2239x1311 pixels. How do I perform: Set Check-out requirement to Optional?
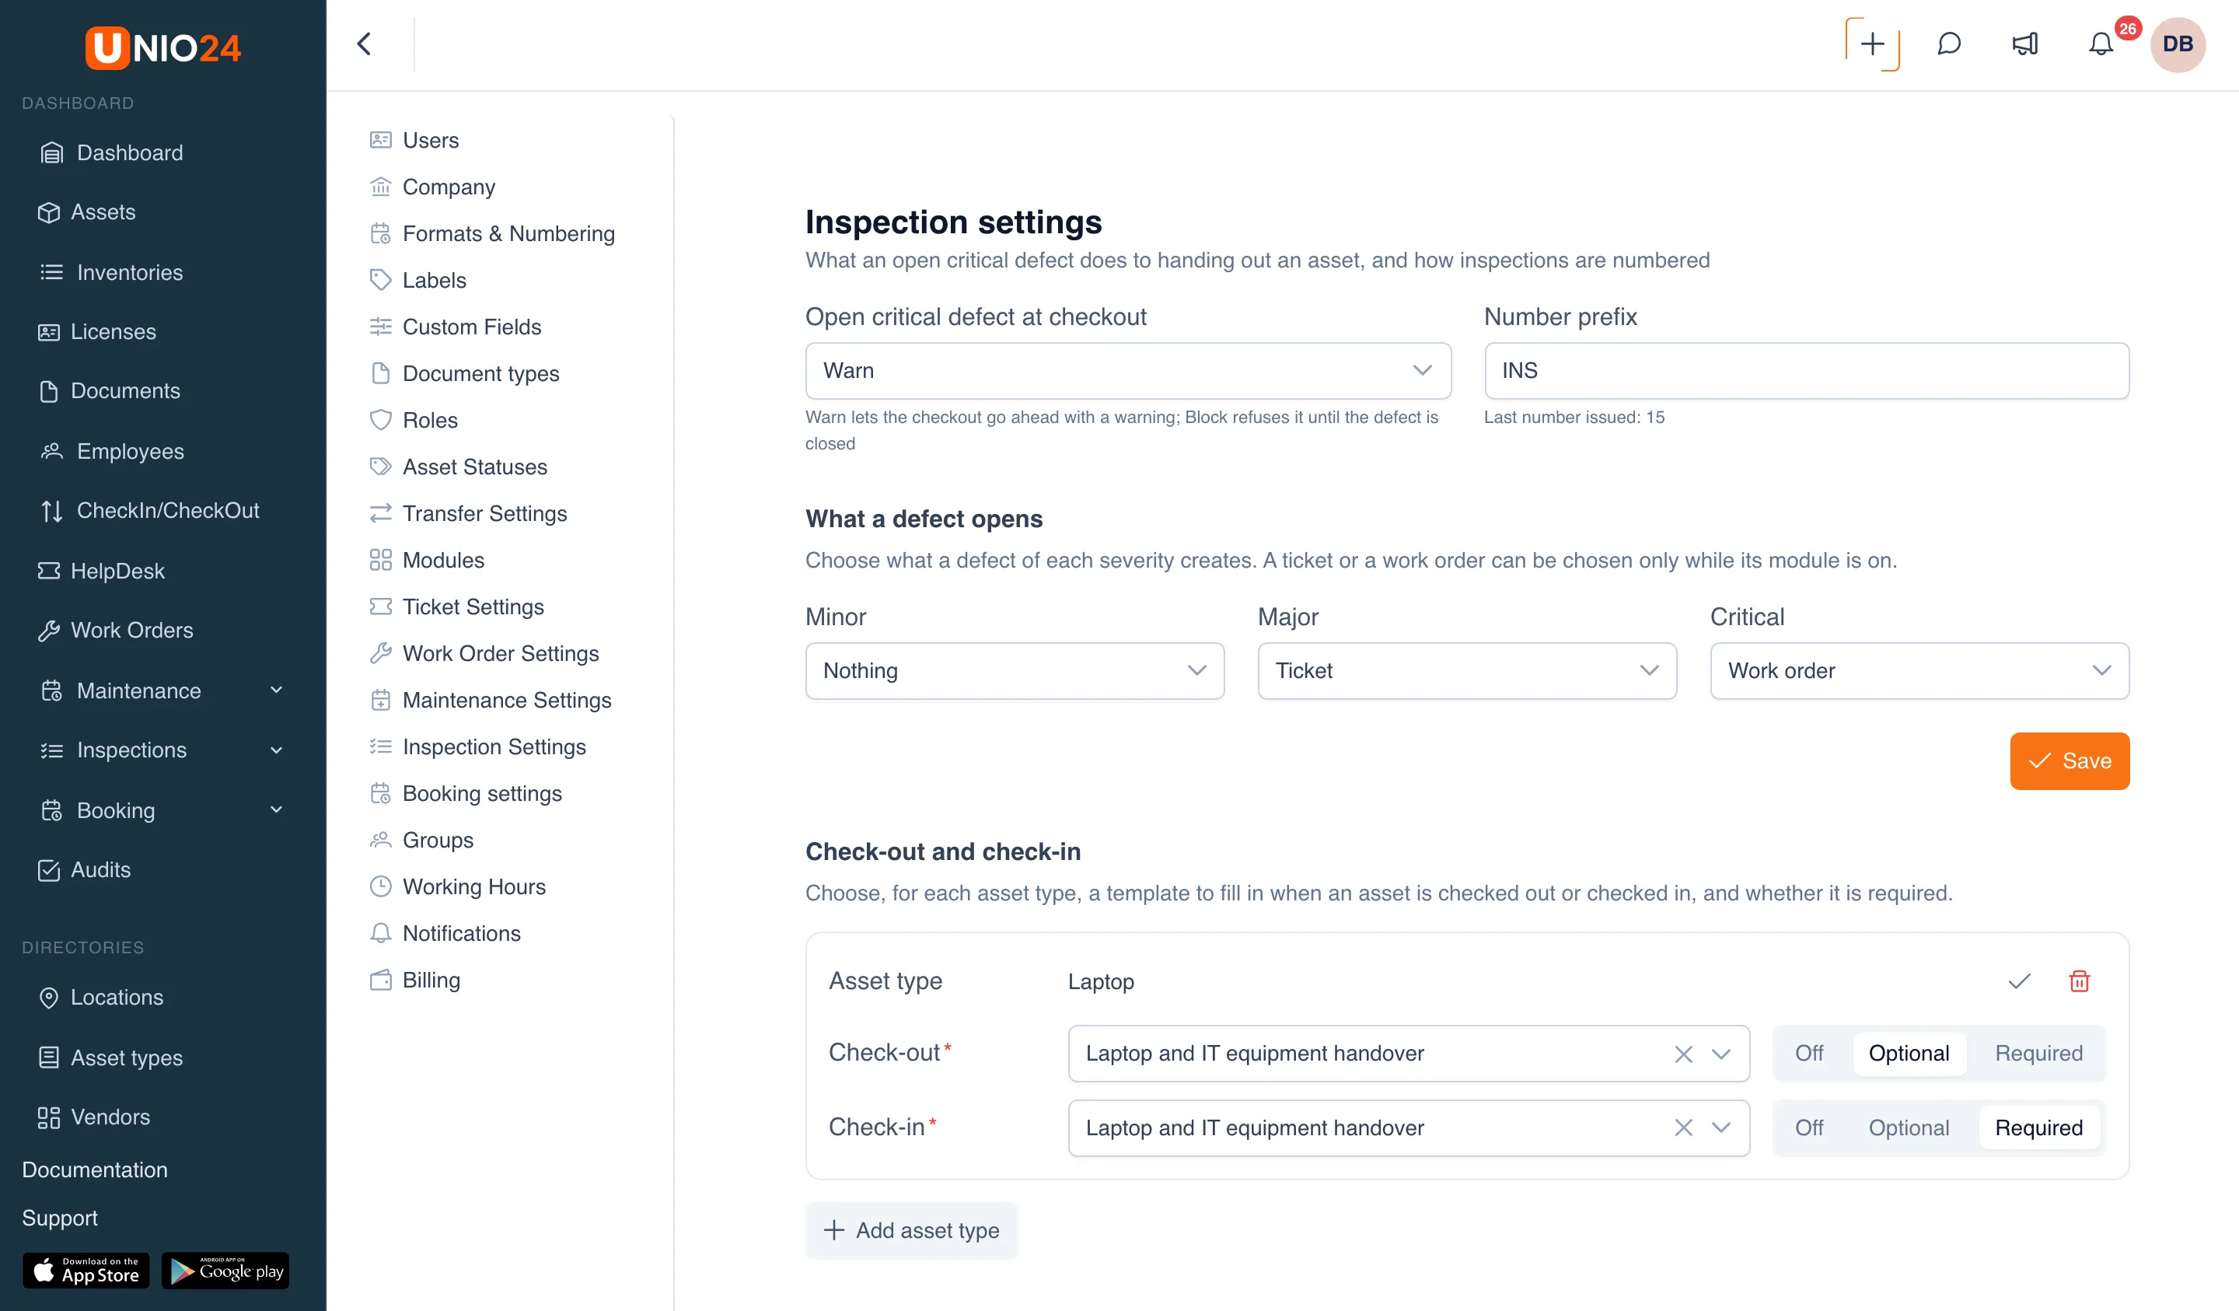pyautogui.click(x=1909, y=1054)
